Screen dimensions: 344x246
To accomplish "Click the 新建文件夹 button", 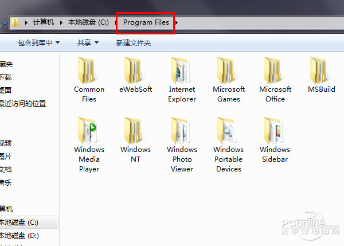I will (133, 42).
